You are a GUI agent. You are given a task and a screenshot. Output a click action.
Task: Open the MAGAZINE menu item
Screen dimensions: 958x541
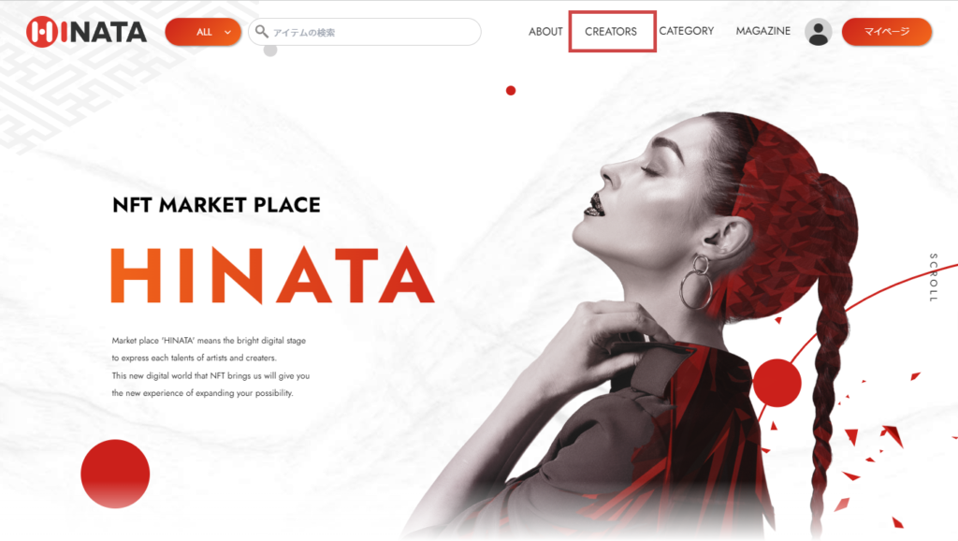click(x=763, y=31)
